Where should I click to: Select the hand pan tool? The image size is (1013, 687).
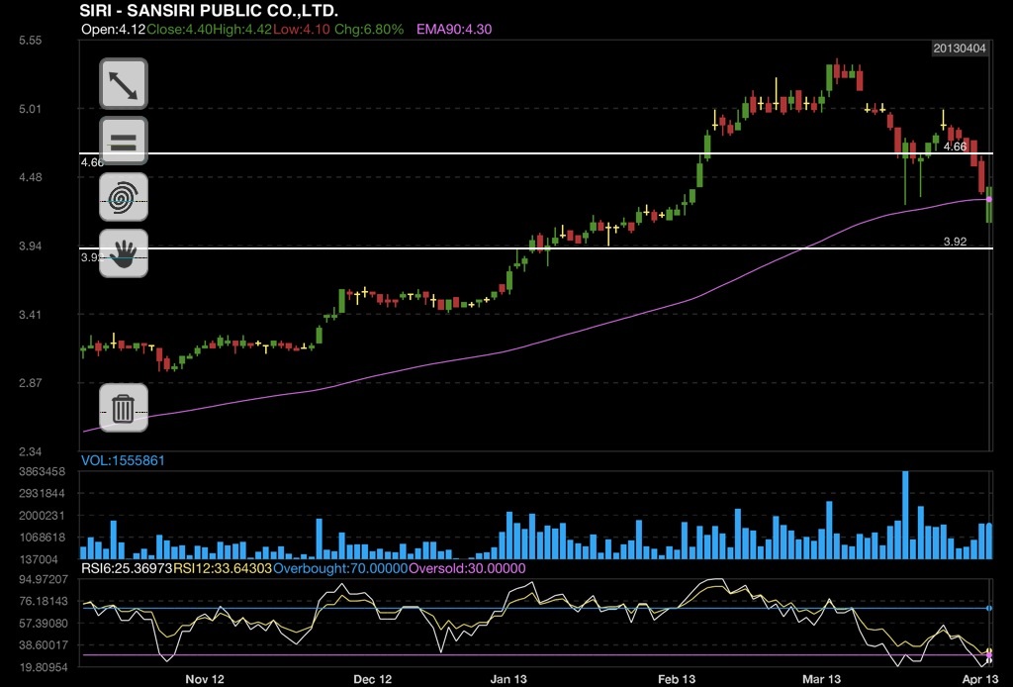124,253
